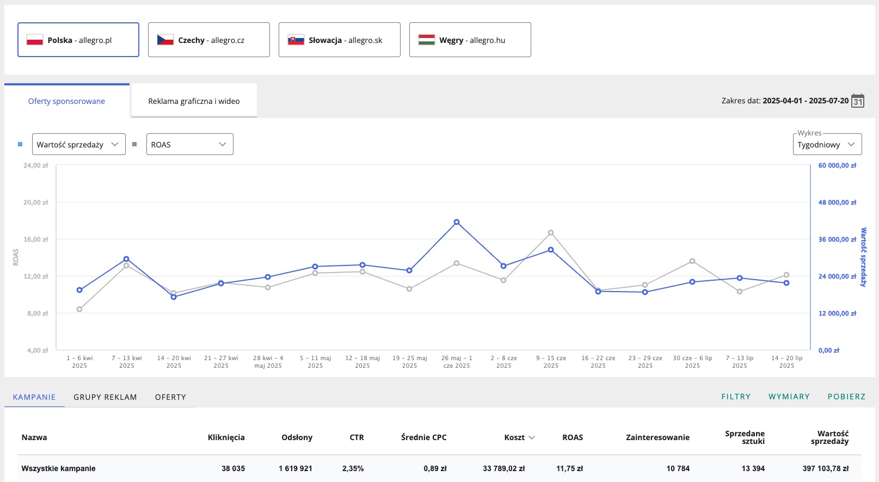Sort table by Koszt column arrow
The height and width of the screenshot is (482, 879).
point(532,437)
